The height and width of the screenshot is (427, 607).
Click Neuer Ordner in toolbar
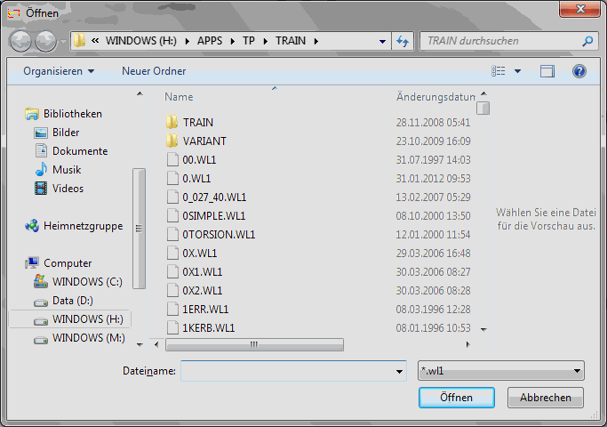pyautogui.click(x=154, y=71)
